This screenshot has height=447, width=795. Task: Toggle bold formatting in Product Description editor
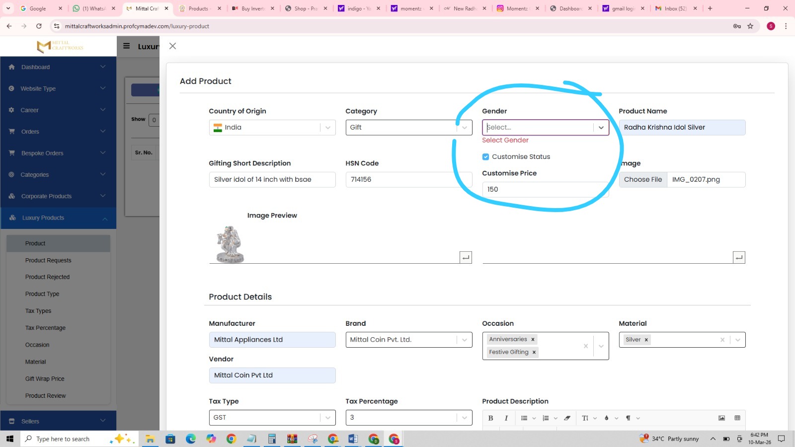click(x=490, y=418)
